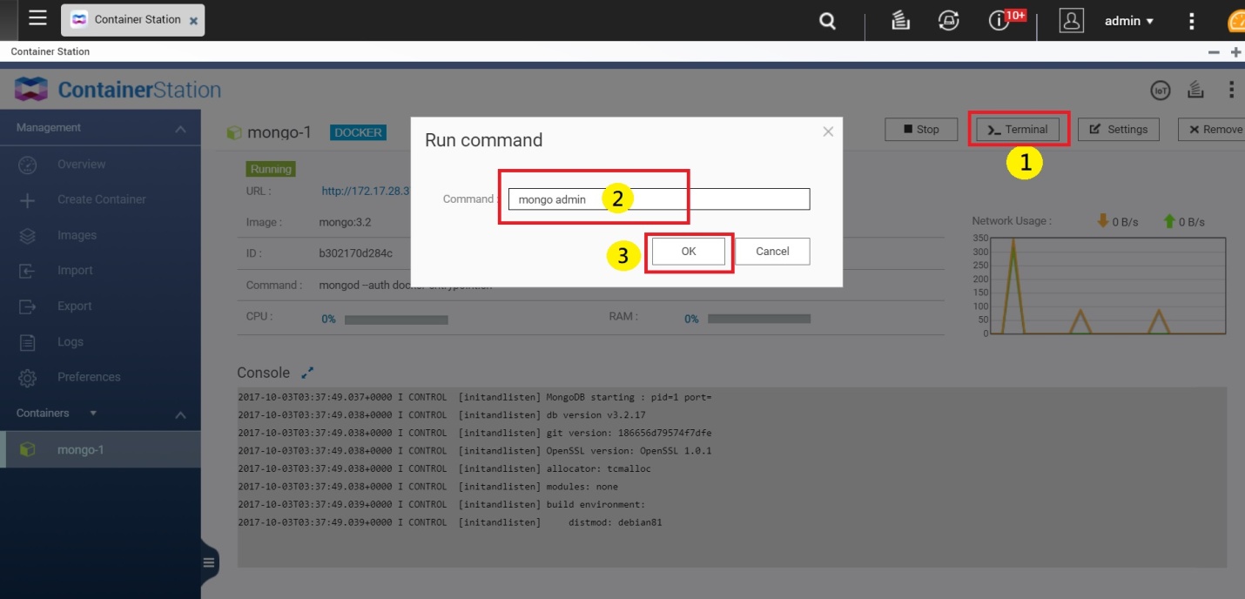This screenshot has width=1245, height=599.
Task: Expand the Console to full view
Action: (307, 373)
